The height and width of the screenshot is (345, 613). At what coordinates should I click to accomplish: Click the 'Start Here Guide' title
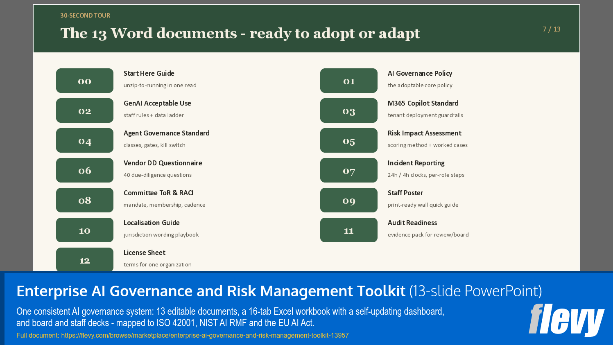tap(149, 73)
